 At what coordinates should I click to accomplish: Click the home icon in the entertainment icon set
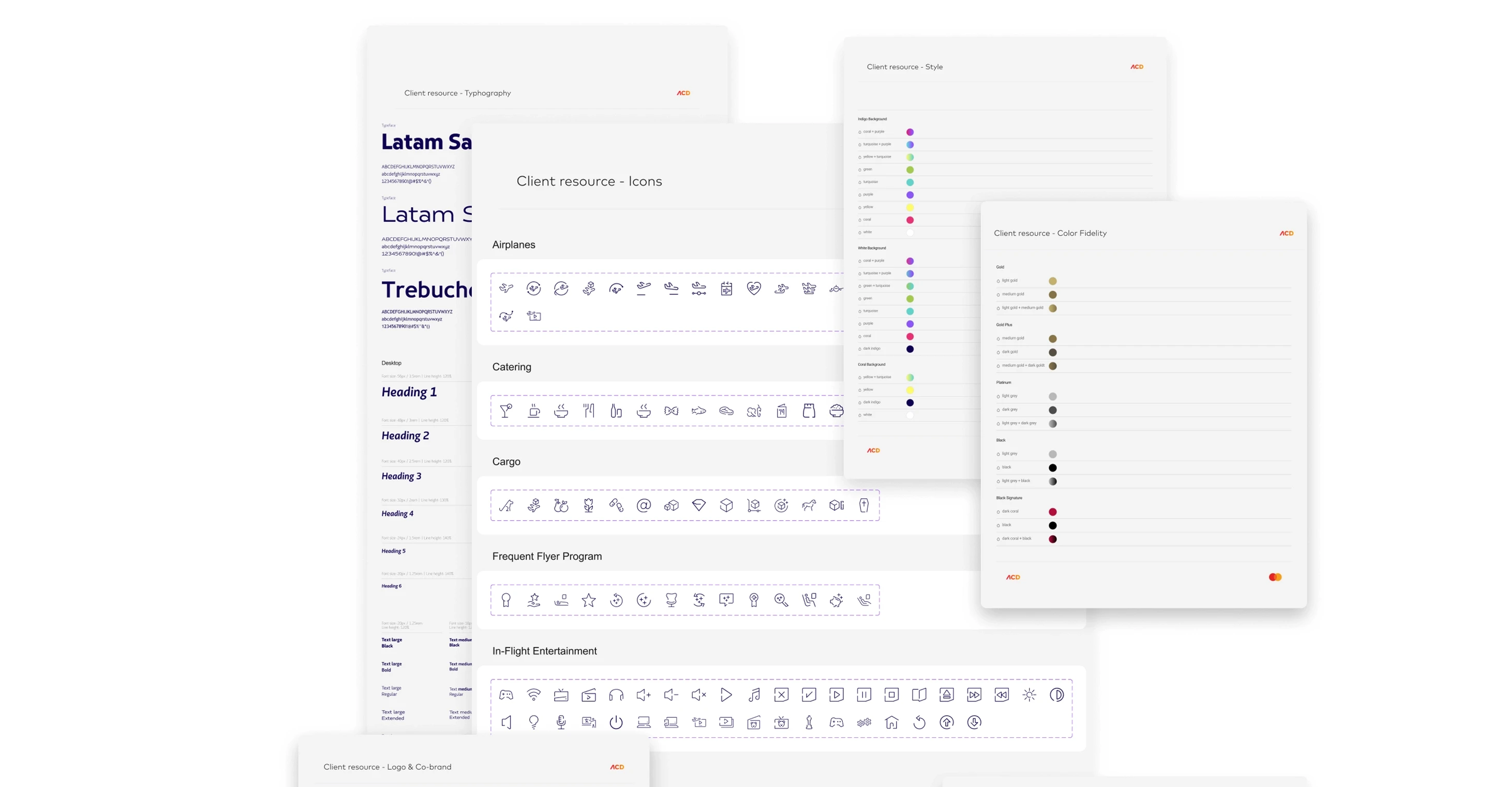[x=891, y=722]
